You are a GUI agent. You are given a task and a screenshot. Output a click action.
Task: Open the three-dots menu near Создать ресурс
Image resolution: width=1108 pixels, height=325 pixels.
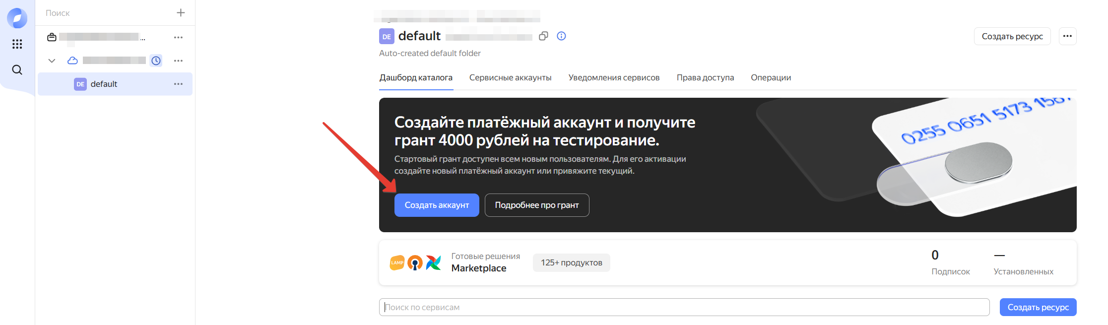click(1067, 36)
